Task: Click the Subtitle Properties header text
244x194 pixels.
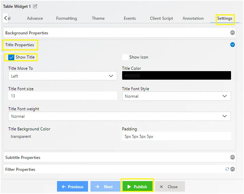Action: 23,157
